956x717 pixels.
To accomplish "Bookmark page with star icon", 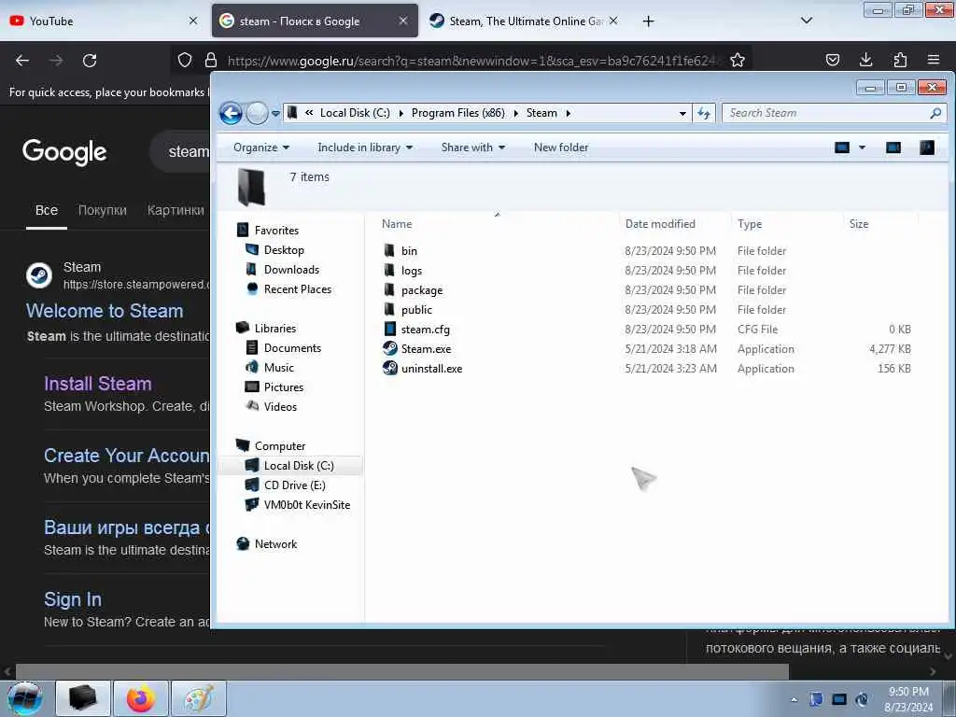I will click(x=738, y=60).
